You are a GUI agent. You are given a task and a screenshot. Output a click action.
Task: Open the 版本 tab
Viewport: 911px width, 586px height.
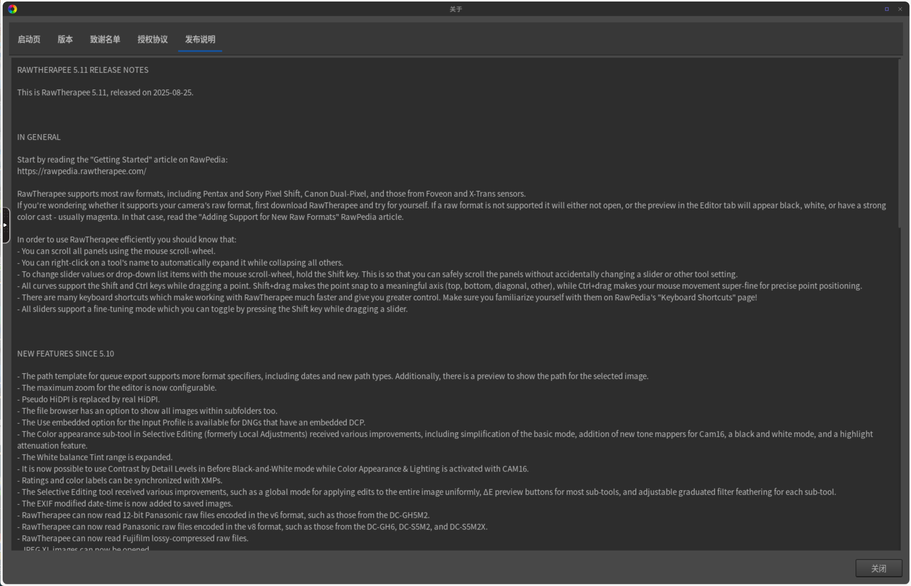pyautogui.click(x=65, y=39)
